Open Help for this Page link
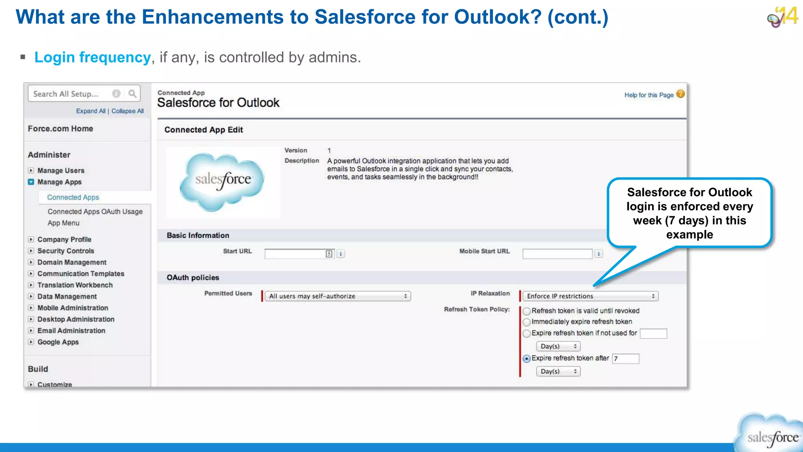 point(649,95)
